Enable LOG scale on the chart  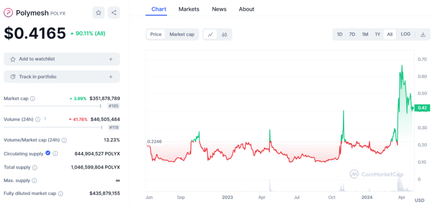point(406,34)
